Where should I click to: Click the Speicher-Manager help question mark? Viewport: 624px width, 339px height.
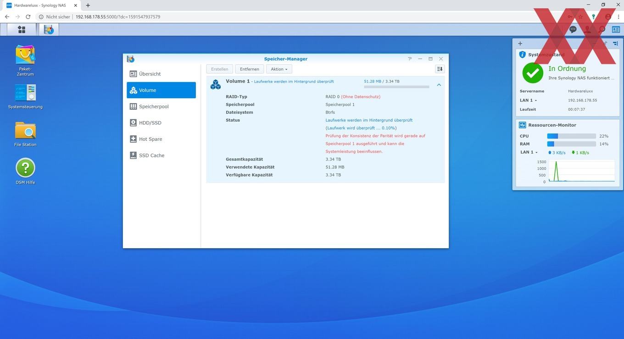pos(410,59)
